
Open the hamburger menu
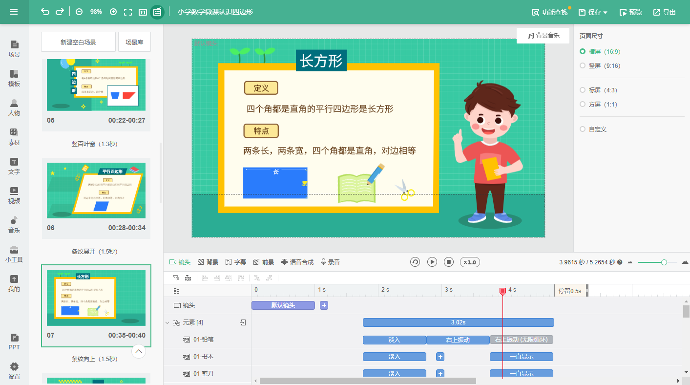[14, 12]
